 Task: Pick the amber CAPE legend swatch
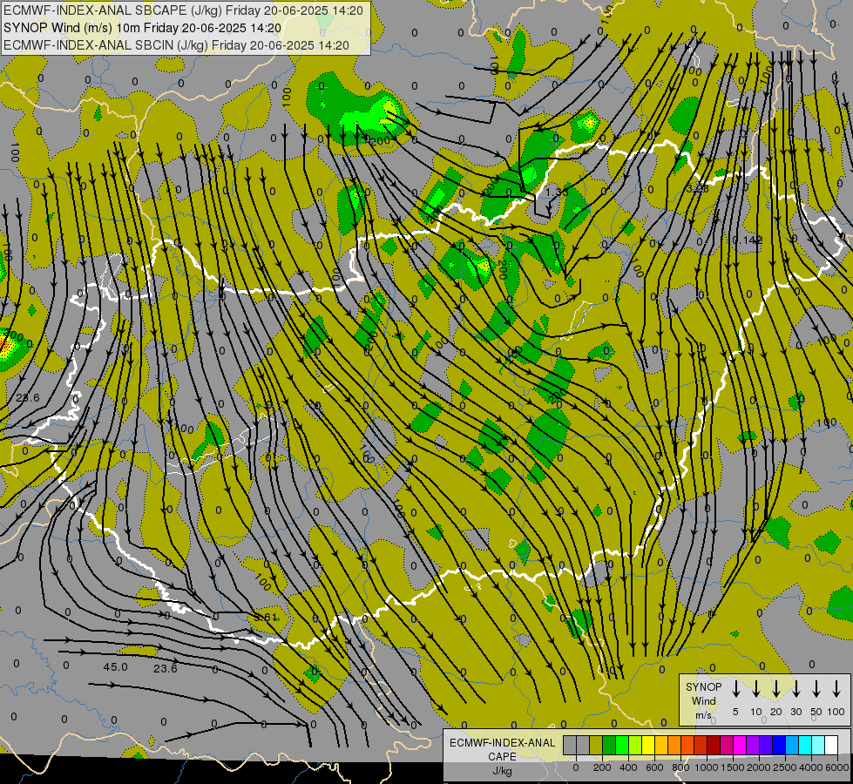click(x=661, y=745)
